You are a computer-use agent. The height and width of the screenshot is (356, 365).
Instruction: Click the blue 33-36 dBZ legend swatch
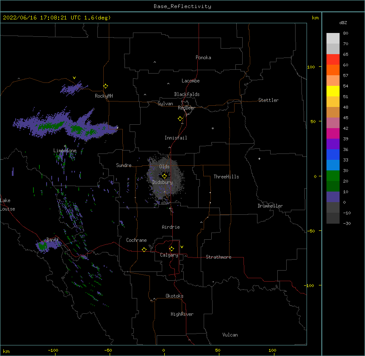click(333, 154)
